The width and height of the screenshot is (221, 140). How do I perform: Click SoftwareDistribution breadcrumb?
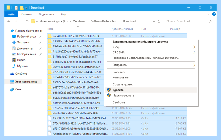[x=104, y=21]
